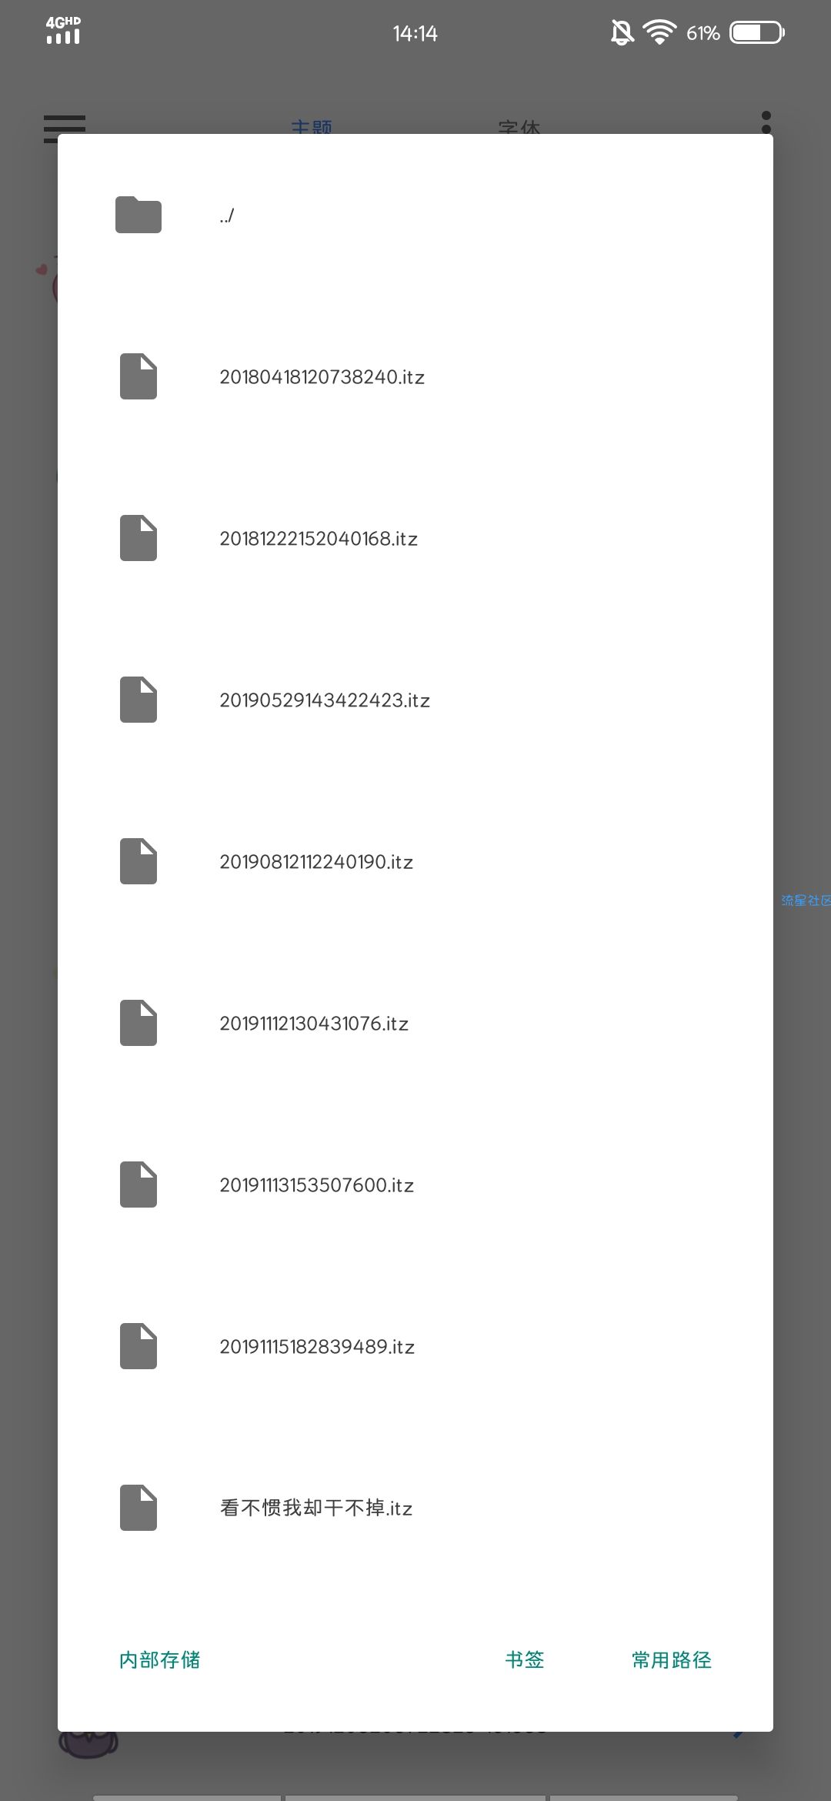The height and width of the screenshot is (1801, 831).
Task: Tap the file icon for 看不惯我却干不掉.itz
Action: [138, 1508]
